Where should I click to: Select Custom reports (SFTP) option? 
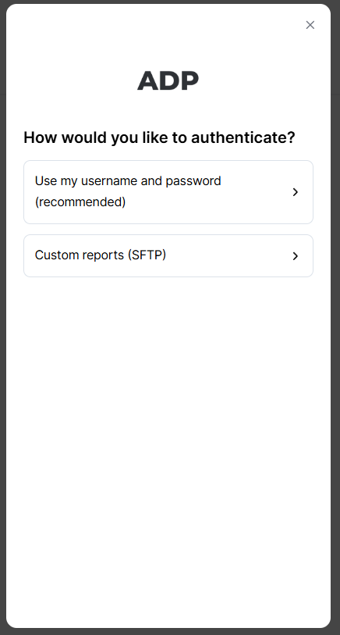(168, 256)
